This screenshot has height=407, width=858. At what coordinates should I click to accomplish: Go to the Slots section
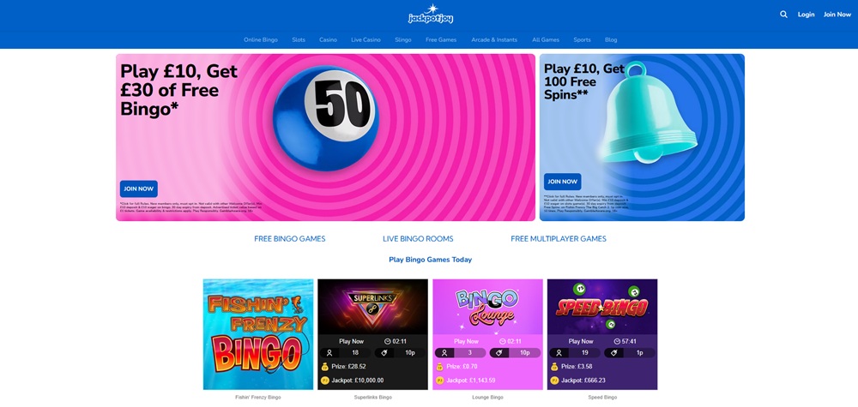coord(299,40)
